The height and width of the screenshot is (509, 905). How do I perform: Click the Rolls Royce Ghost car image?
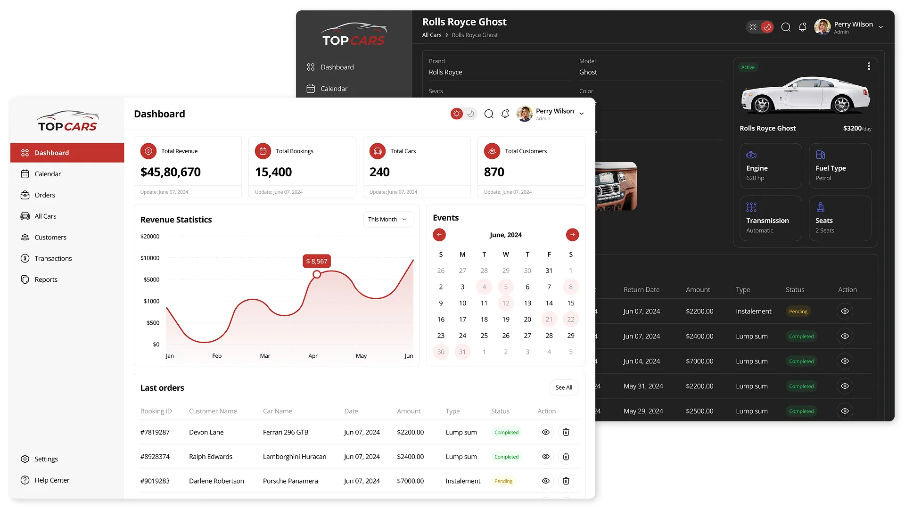(805, 95)
